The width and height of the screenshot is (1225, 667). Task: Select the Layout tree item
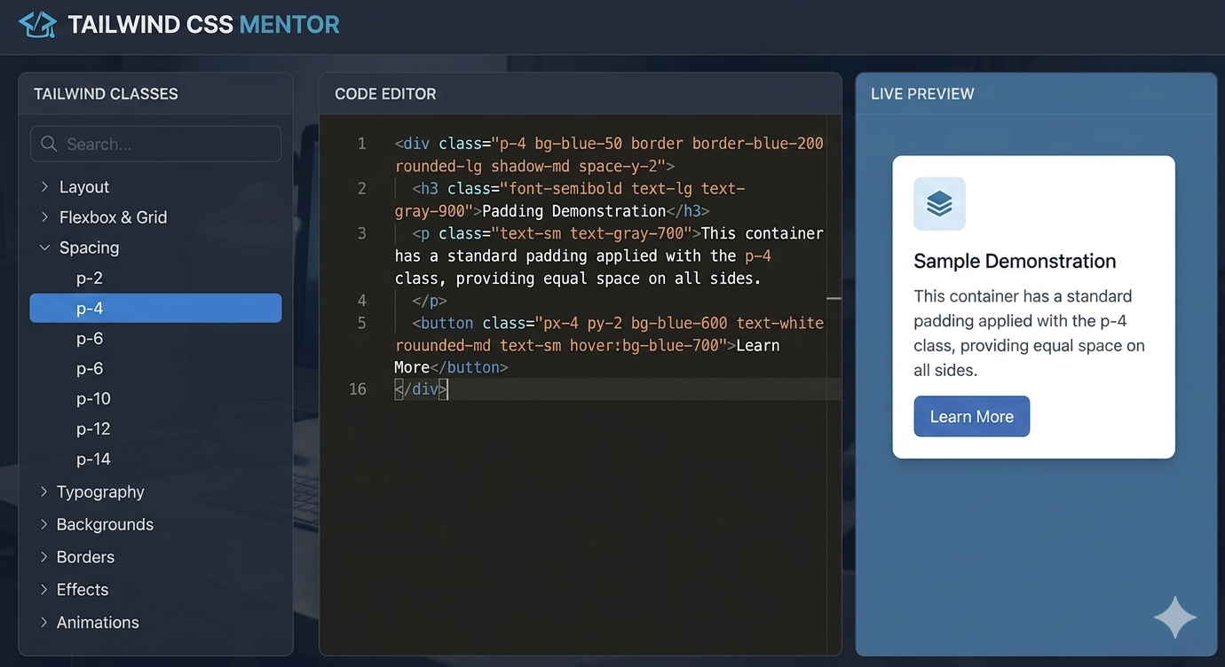pyautogui.click(x=84, y=187)
